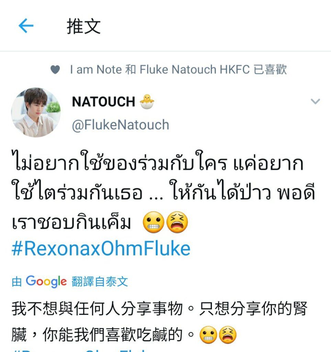Tap the back arrow icon
Viewport: 331px width, 352px height.
tap(26, 25)
